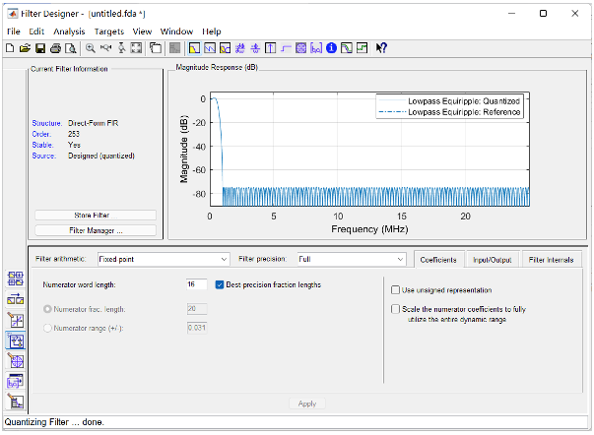Switch to the Input/Output tab
Viewport: 594px width, 435px height.
coord(493,259)
